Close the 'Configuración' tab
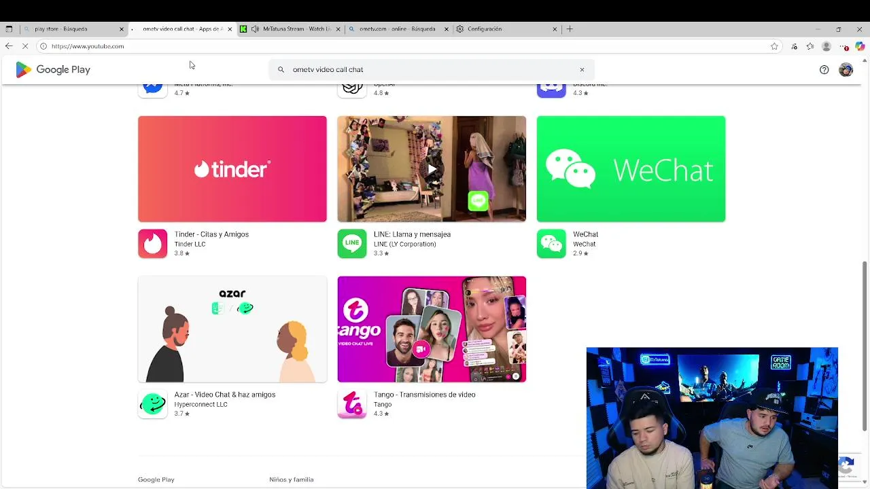Screen dimensions: 870x489 coord(555,29)
